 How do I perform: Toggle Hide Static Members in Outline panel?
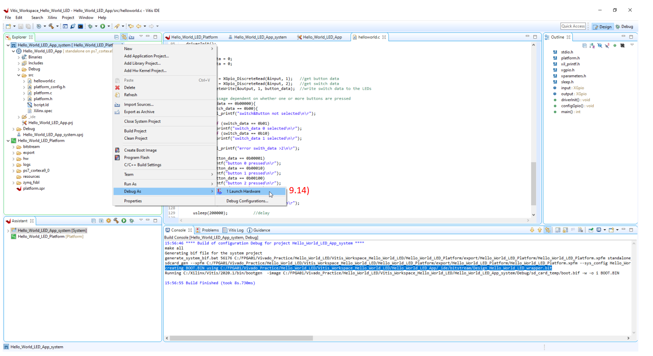(x=607, y=45)
